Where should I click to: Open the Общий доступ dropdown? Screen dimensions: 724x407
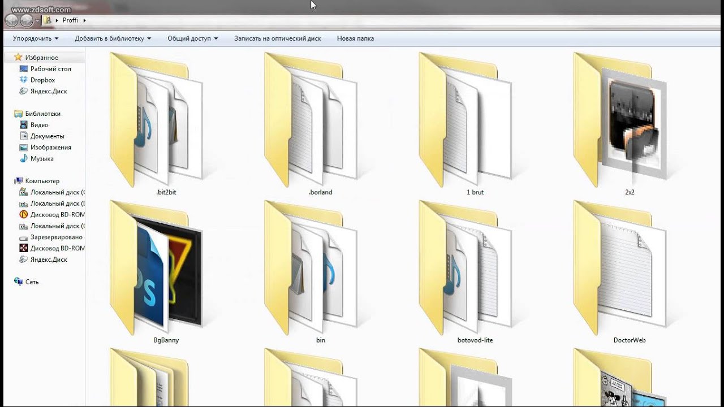[193, 38]
